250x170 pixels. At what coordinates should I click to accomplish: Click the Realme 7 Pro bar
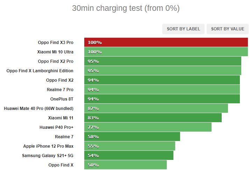pos(162,89)
